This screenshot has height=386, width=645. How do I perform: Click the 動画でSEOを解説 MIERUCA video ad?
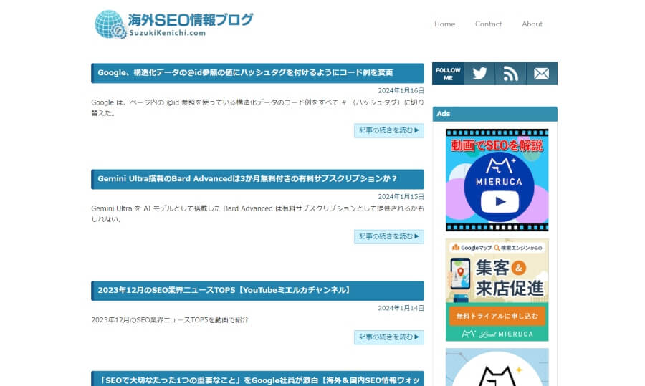(x=497, y=180)
